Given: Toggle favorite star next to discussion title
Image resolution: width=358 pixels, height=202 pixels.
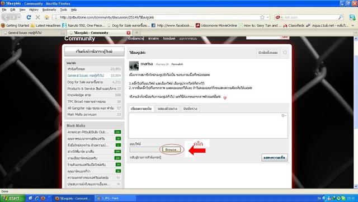Looking at the screenshot, I should pos(285,53).
